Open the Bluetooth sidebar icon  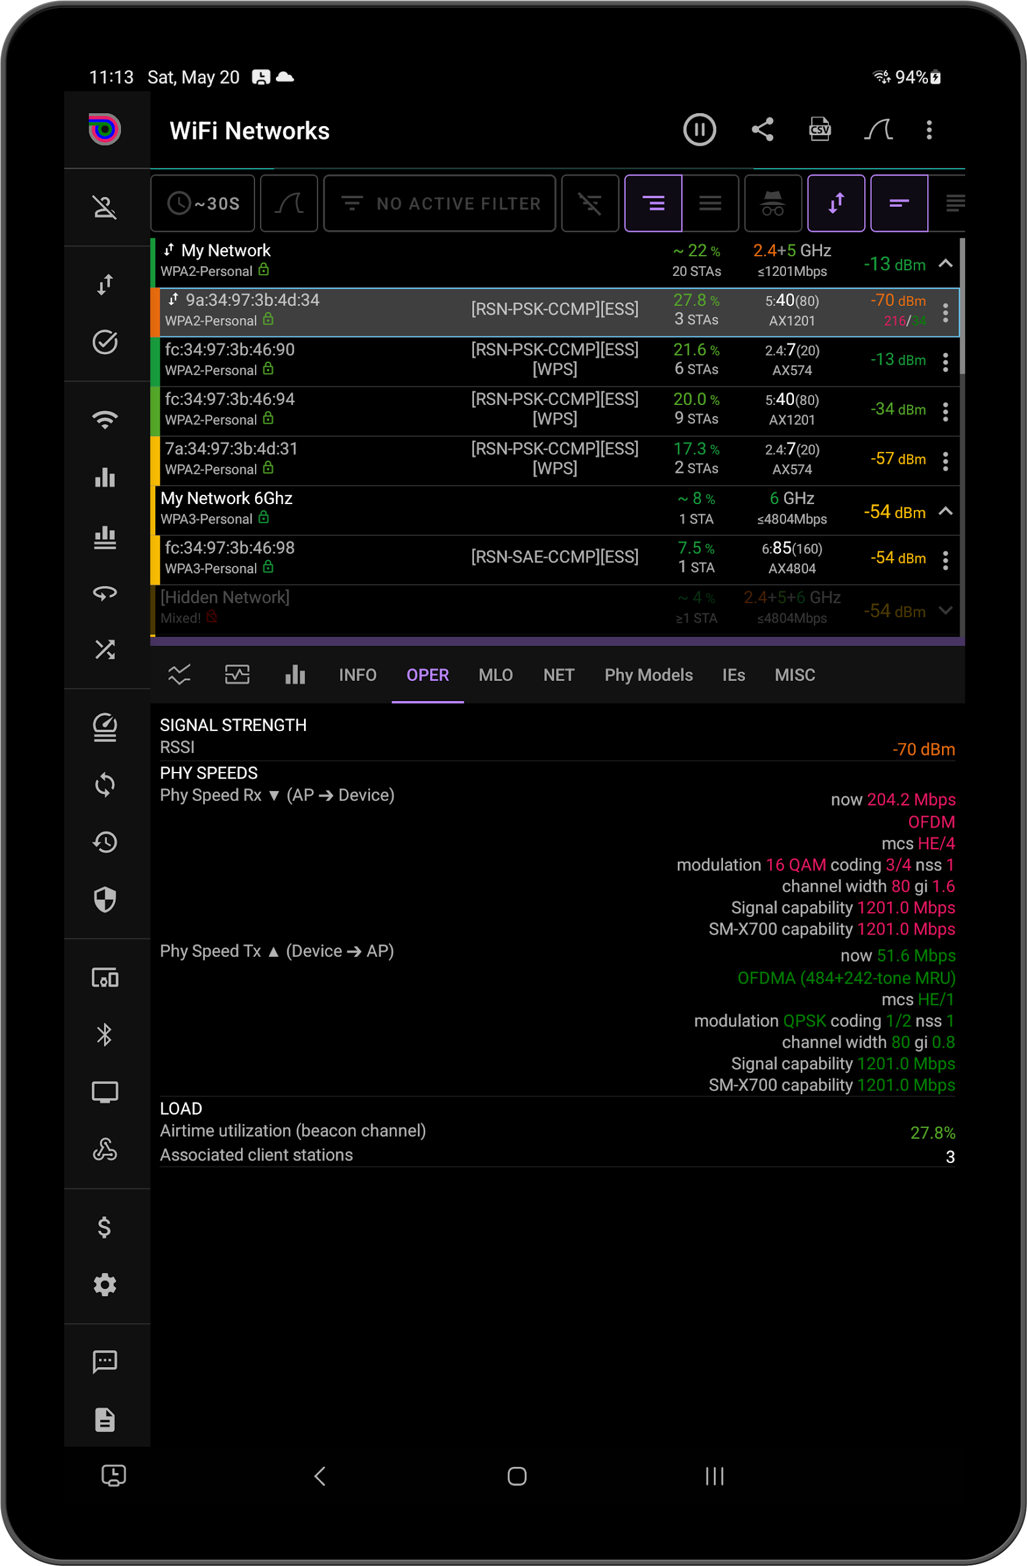(105, 1034)
